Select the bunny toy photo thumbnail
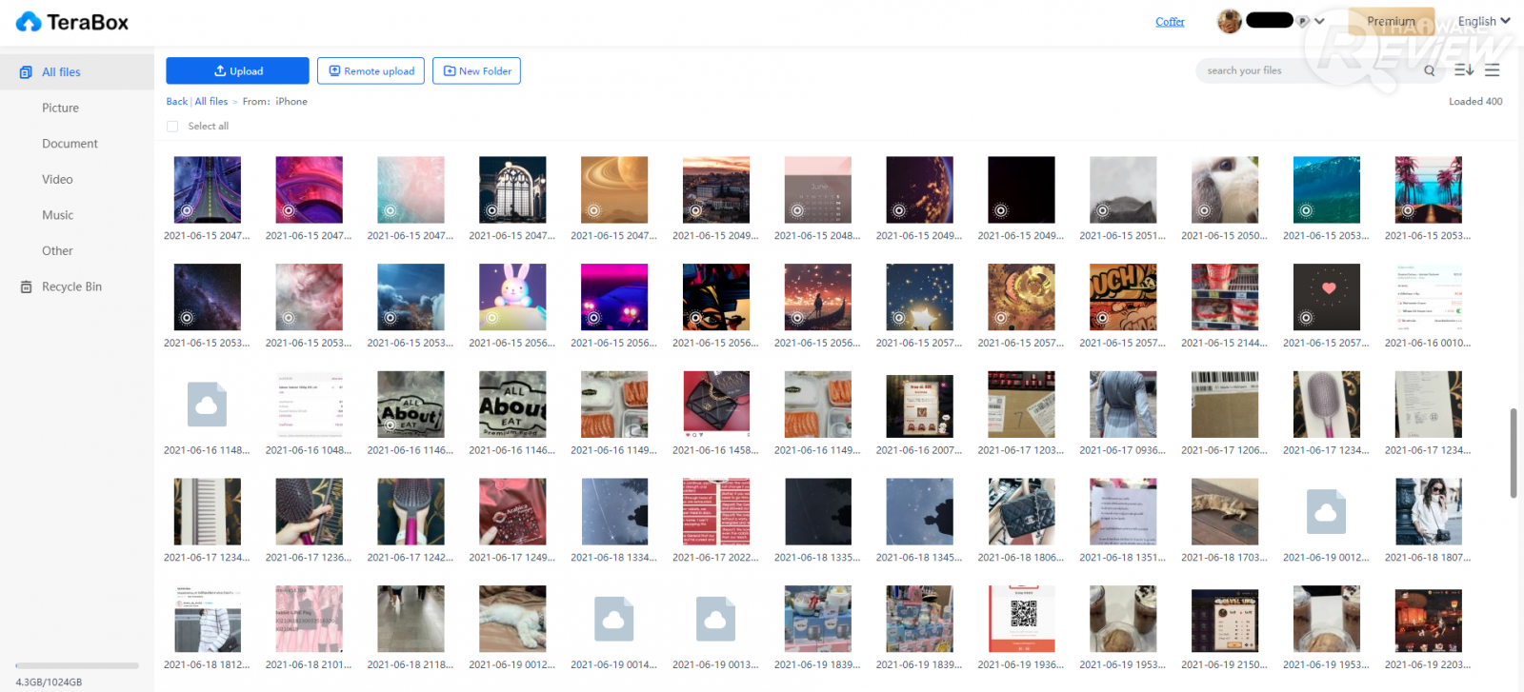Viewport: 1524px width, 692px height. pos(512,297)
